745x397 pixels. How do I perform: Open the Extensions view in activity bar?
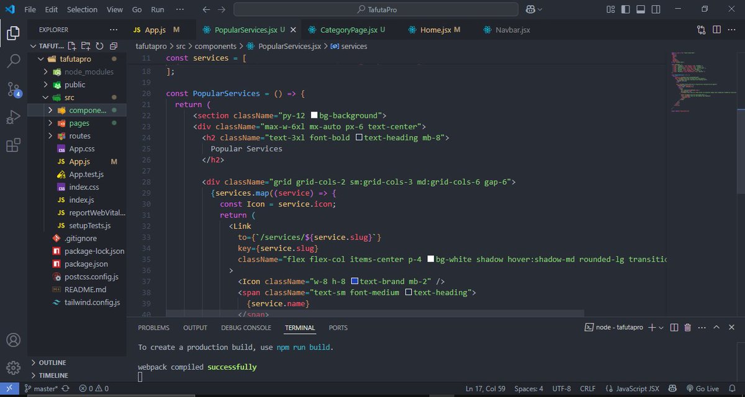[13, 146]
